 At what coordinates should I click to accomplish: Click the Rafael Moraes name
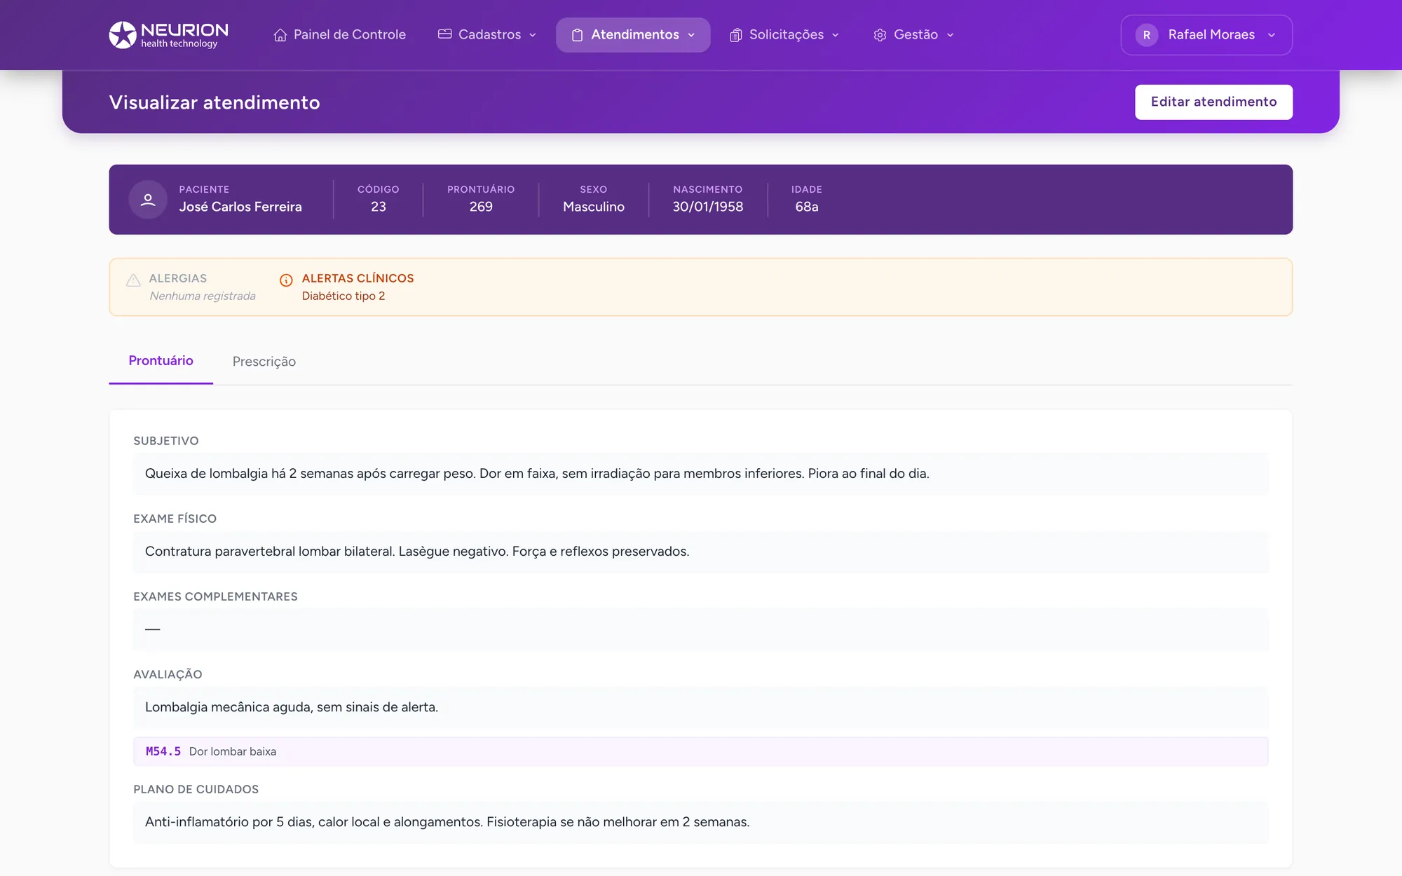pyautogui.click(x=1211, y=35)
